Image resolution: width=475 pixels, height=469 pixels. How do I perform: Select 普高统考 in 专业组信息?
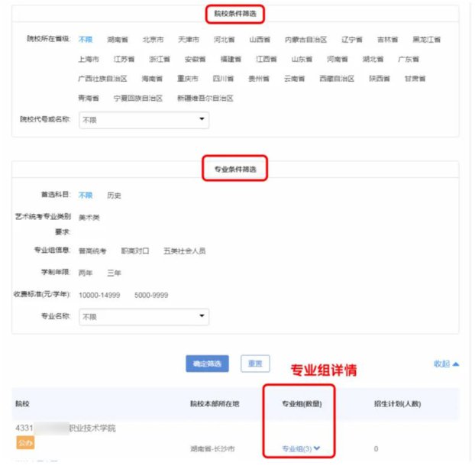92,251
